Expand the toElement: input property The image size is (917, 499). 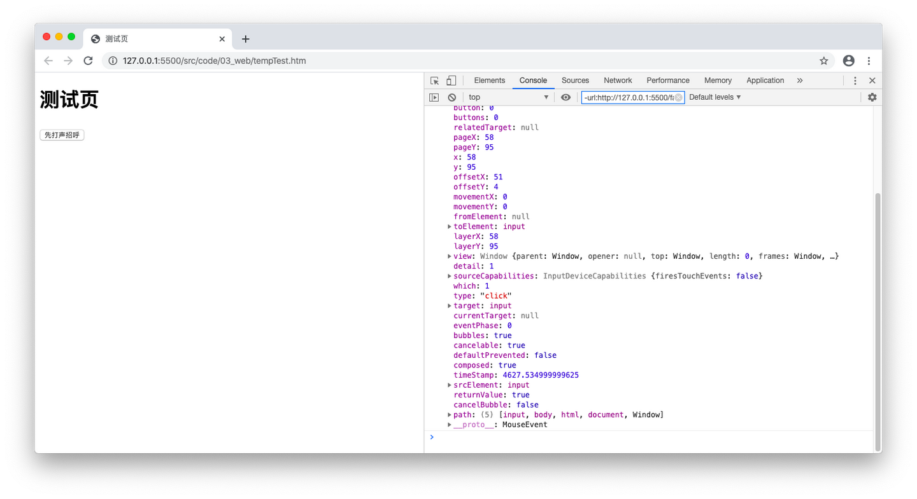(450, 227)
